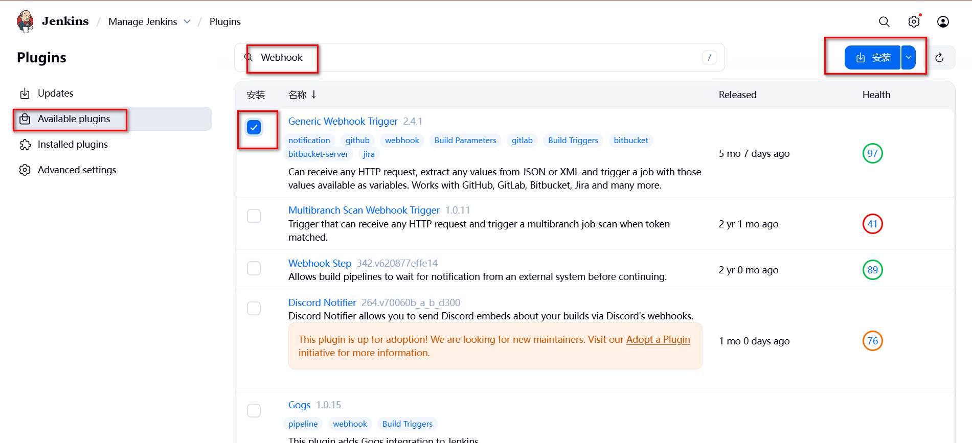Click the webhook tag under Gogs
The width and height of the screenshot is (972, 443).
pyautogui.click(x=350, y=424)
